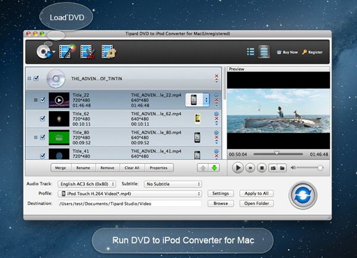The image size is (357, 258).
Task: Open the snapshot folder
Action: 282,168
